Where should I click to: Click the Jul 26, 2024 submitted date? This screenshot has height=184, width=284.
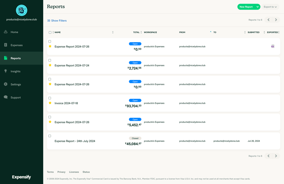point(254,141)
